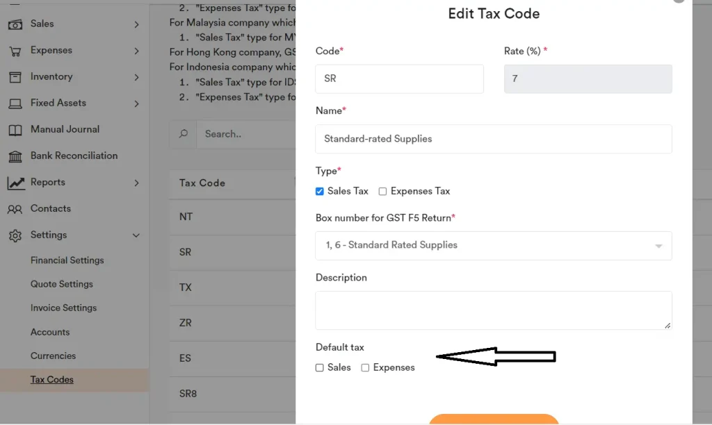The height and width of the screenshot is (425, 712).
Task: Click the Inventory box icon
Action: tap(15, 76)
